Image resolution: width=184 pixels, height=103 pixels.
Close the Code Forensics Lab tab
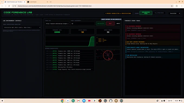click(x=25, y=2)
